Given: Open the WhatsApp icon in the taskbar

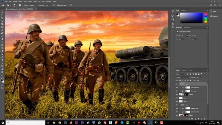Looking at the screenshot, I should [x=99, y=123].
